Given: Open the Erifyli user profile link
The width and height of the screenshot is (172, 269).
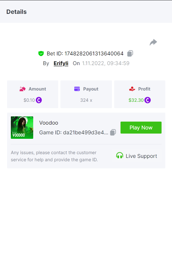Looking at the screenshot, I should pyautogui.click(x=61, y=63).
